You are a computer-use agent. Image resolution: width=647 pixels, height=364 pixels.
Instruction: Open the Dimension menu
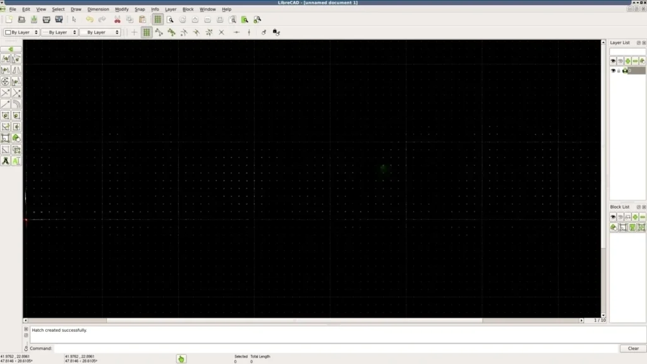point(98,9)
